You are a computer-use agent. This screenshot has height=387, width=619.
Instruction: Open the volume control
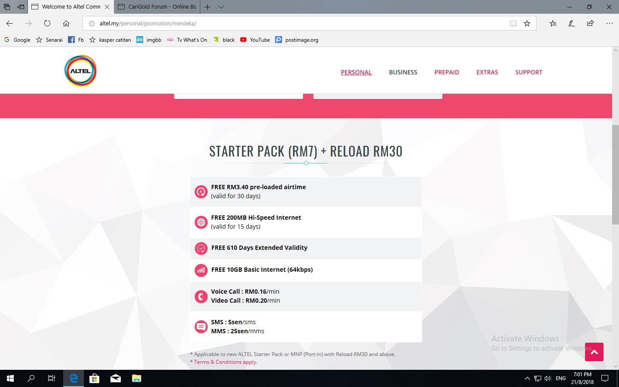point(548,378)
